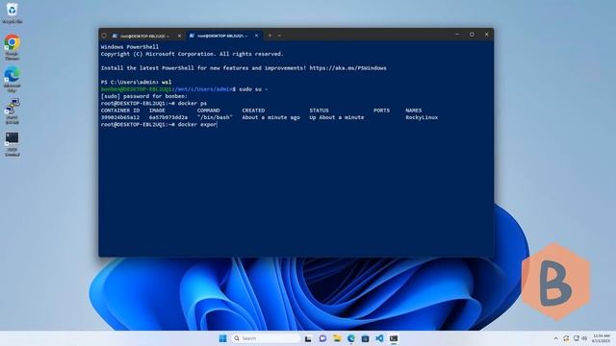Viewport: 616px width, 346px height.
Task: Click the 'Up About a minute' status
Action: click(x=336, y=117)
